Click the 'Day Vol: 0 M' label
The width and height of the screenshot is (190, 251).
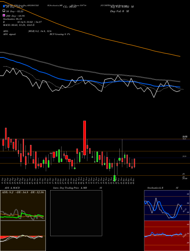pyautogui.click(x=119, y=11)
